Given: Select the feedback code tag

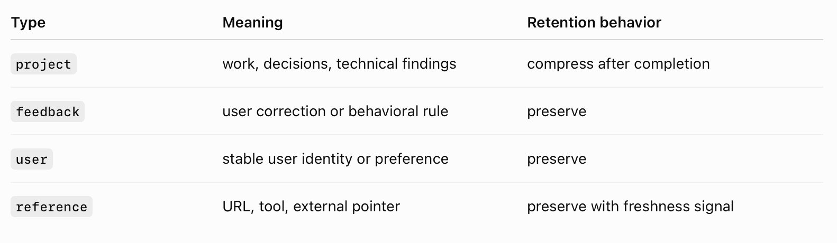Looking at the screenshot, I should (48, 111).
